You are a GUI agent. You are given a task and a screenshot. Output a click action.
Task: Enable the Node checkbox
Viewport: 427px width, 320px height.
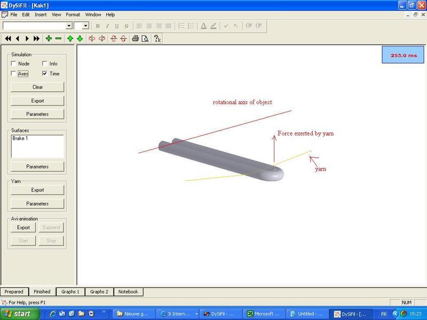click(13, 63)
